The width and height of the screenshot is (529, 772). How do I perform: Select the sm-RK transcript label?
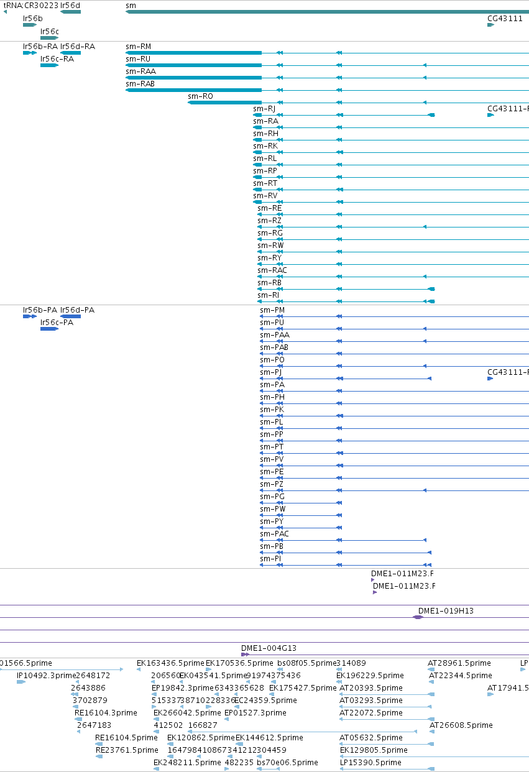click(x=265, y=146)
